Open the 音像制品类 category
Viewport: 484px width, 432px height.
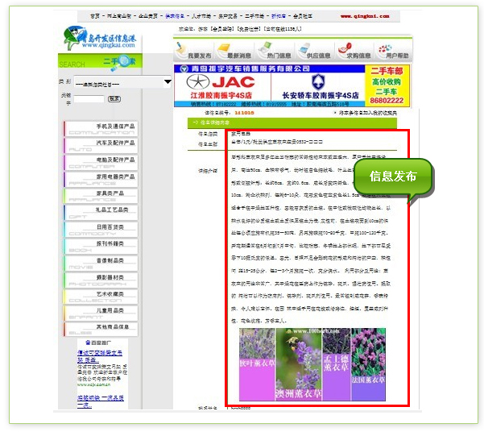click(101, 264)
